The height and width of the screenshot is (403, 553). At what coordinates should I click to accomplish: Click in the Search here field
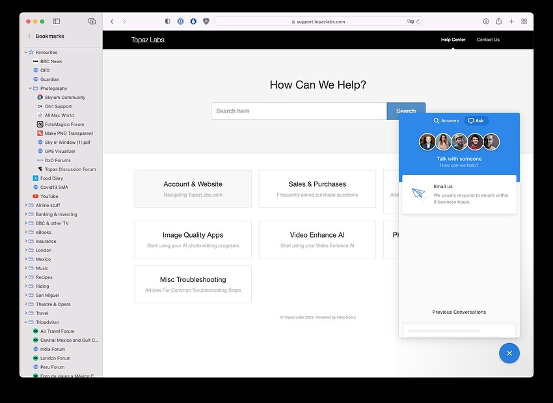[x=299, y=111]
